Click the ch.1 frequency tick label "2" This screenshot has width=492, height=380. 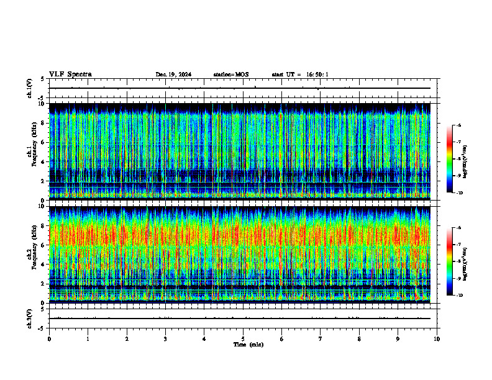coord(43,181)
